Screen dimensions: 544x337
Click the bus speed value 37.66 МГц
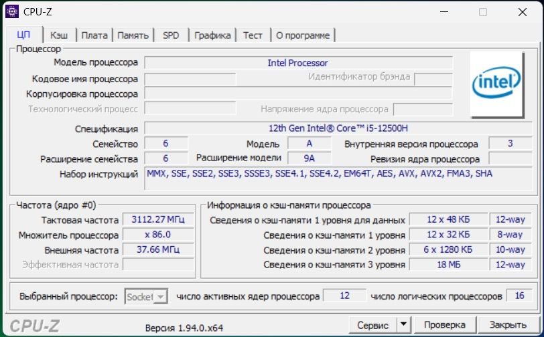tap(158, 249)
